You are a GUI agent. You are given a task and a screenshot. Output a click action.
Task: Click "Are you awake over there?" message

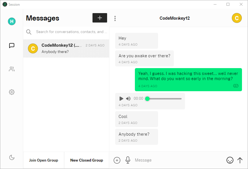tap(144, 58)
